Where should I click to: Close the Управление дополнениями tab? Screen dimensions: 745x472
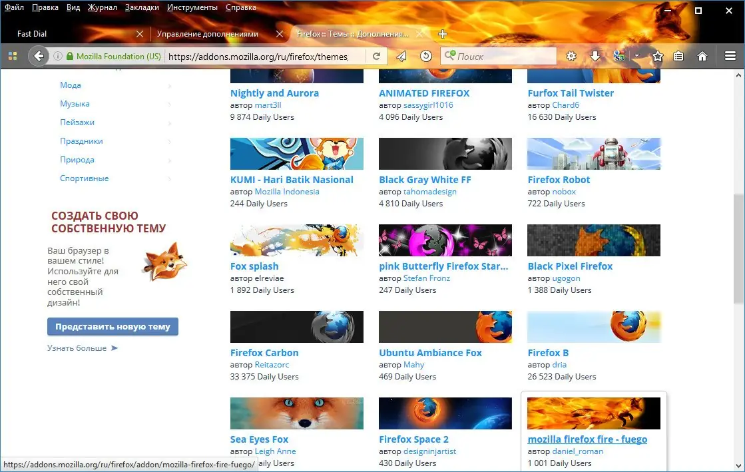pos(280,34)
